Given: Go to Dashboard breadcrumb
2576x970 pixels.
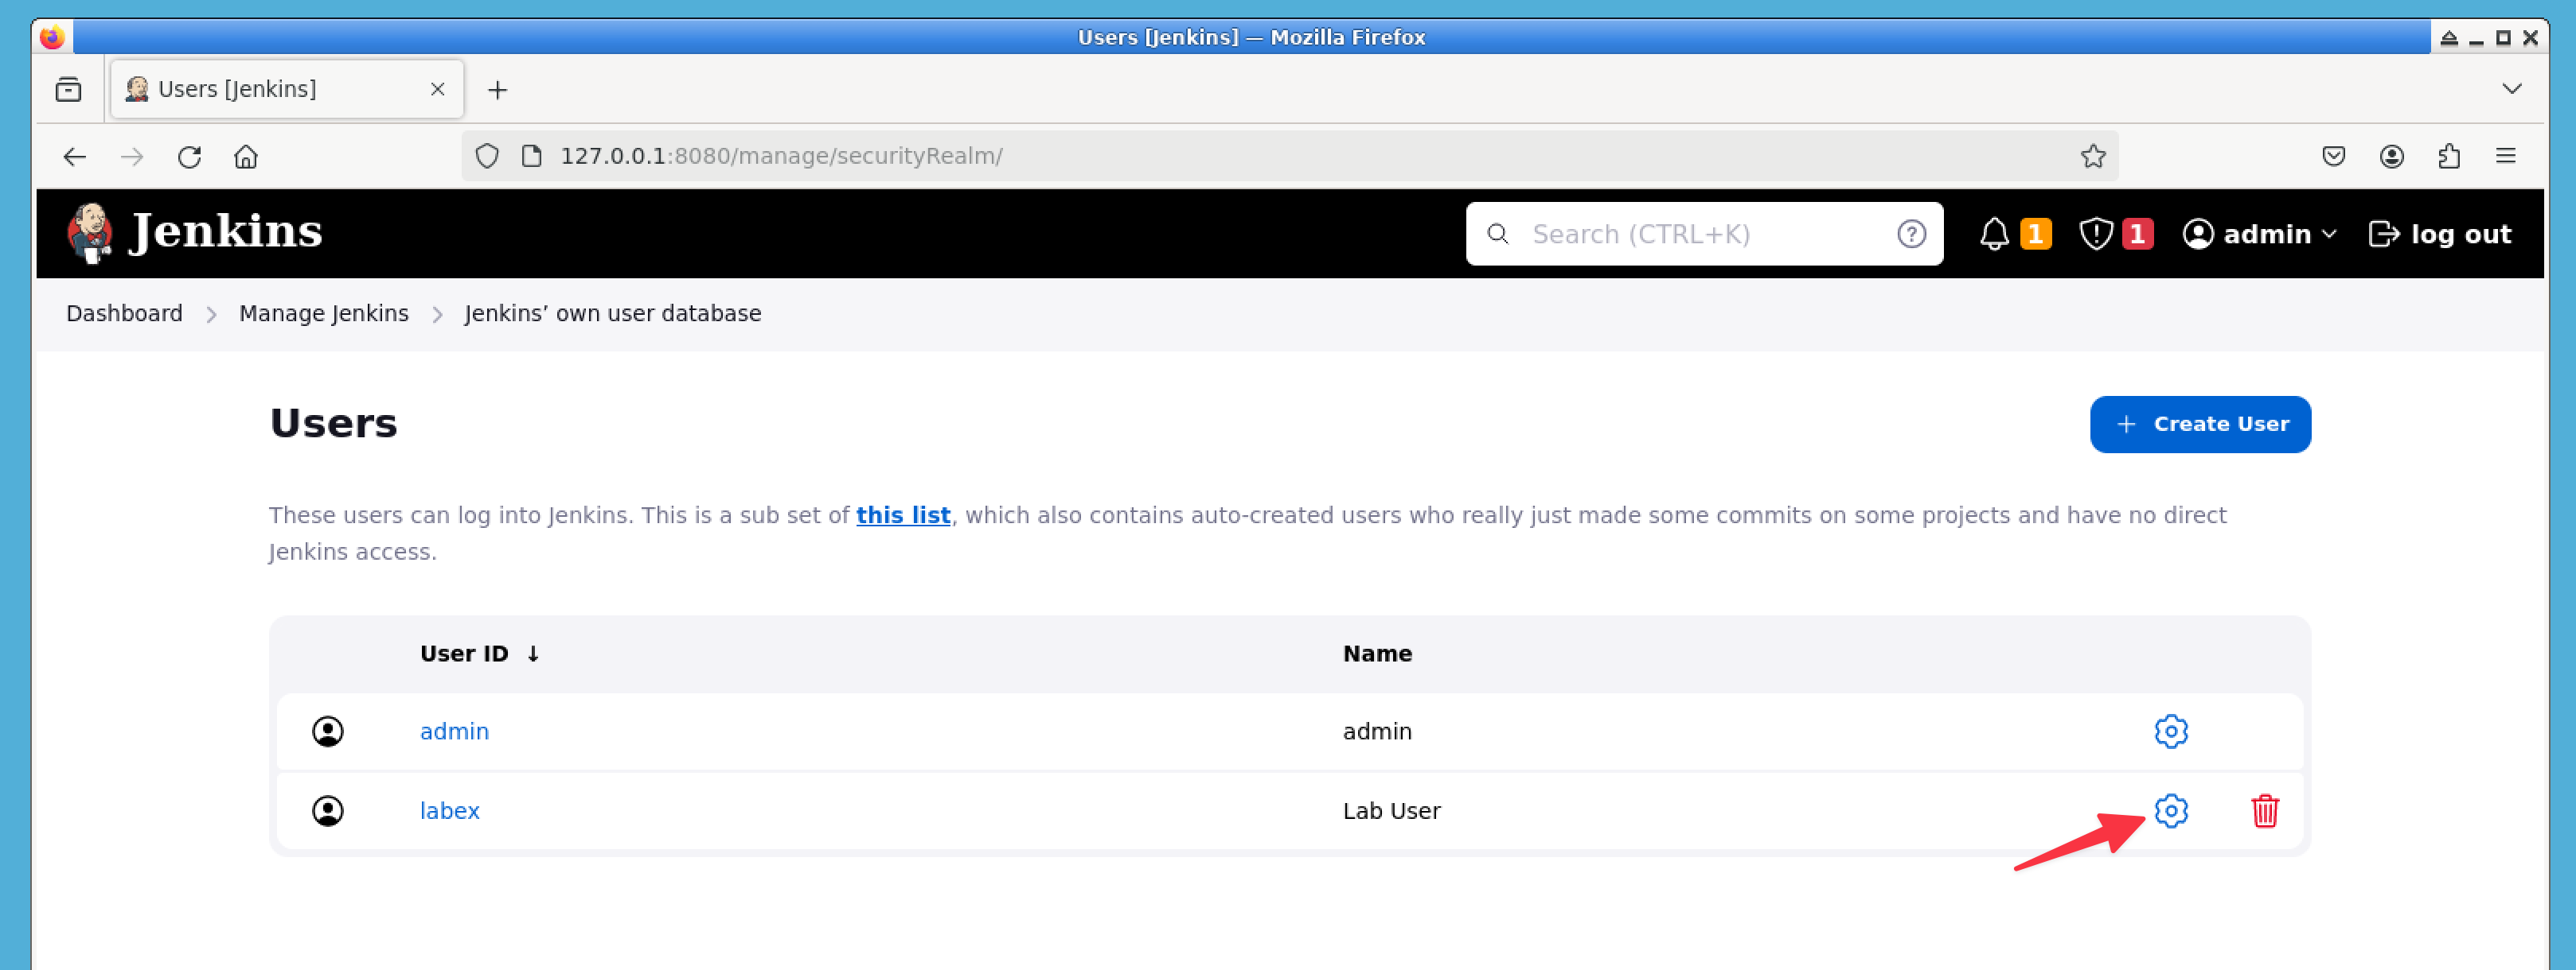Looking at the screenshot, I should tap(124, 314).
